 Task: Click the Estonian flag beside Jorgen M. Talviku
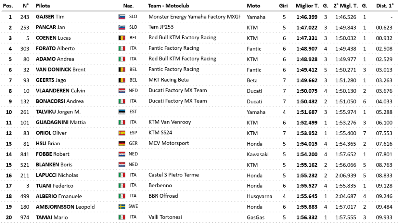(121, 112)
